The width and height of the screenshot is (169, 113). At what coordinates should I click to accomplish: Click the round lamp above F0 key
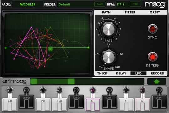pos(43,90)
